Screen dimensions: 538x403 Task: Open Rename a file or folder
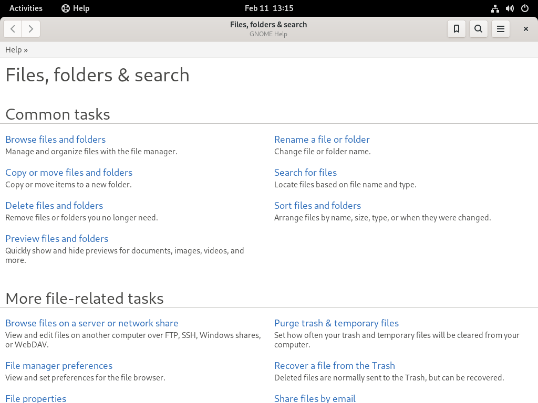pos(322,140)
